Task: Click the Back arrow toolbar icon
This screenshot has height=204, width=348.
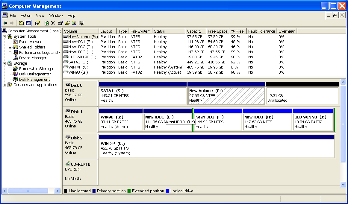Action: pos(5,23)
